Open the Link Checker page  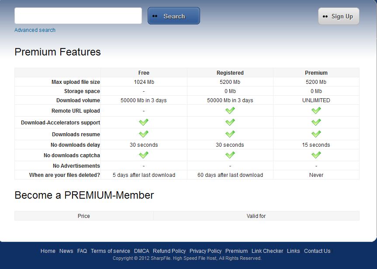(267, 251)
